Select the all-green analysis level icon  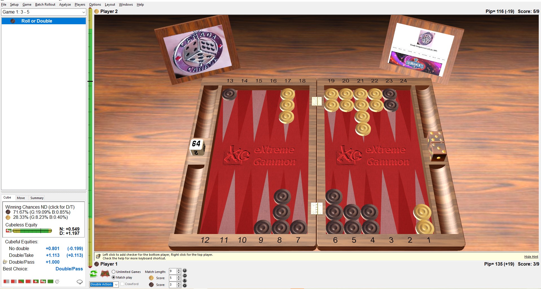50,281
